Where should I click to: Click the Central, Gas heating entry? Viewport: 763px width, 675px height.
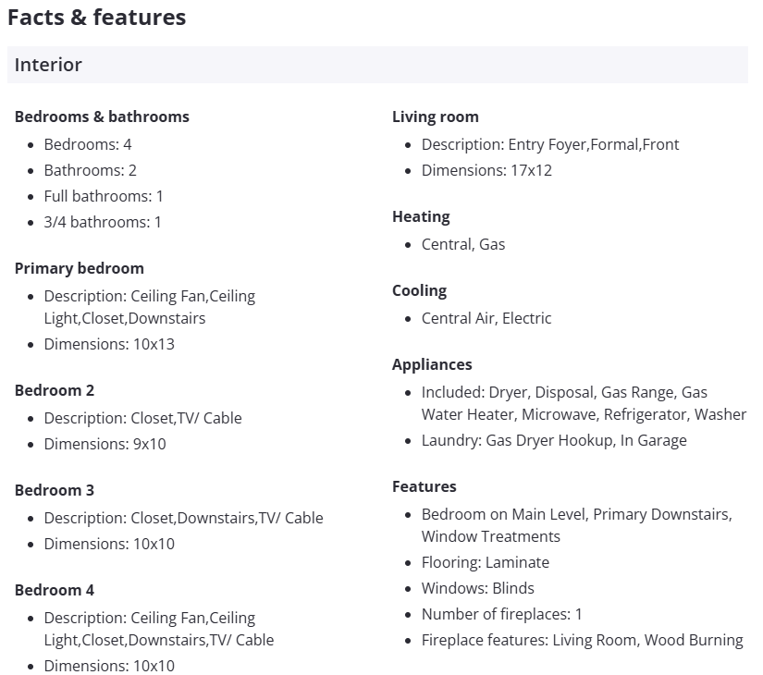(x=463, y=244)
